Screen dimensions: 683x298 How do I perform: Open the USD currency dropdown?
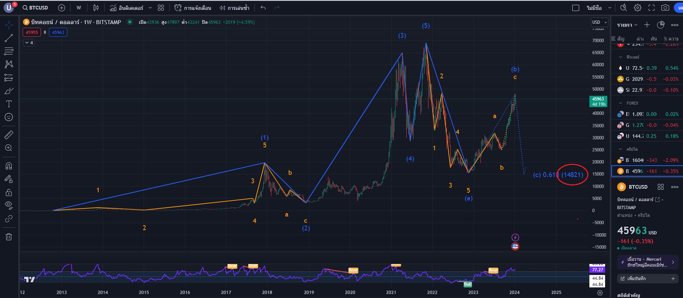[599, 22]
